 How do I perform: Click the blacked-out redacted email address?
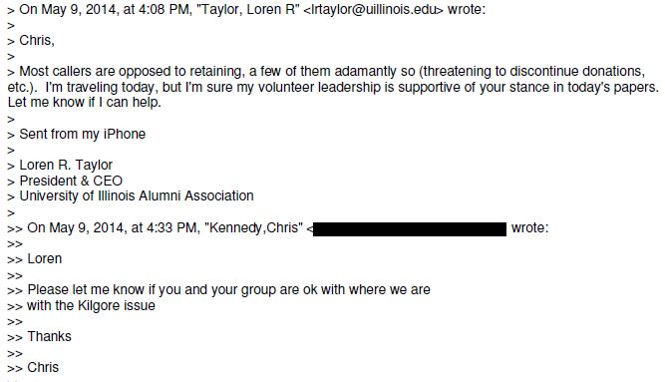(x=410, y=229)
